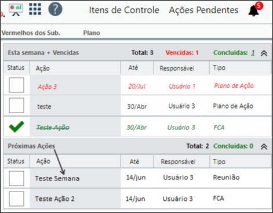Collapse the Esta semana + Vencidas section
273x213 pixels.
click(264, 53)
